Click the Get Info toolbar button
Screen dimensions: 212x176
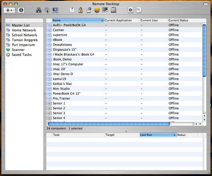click(21, 10)
